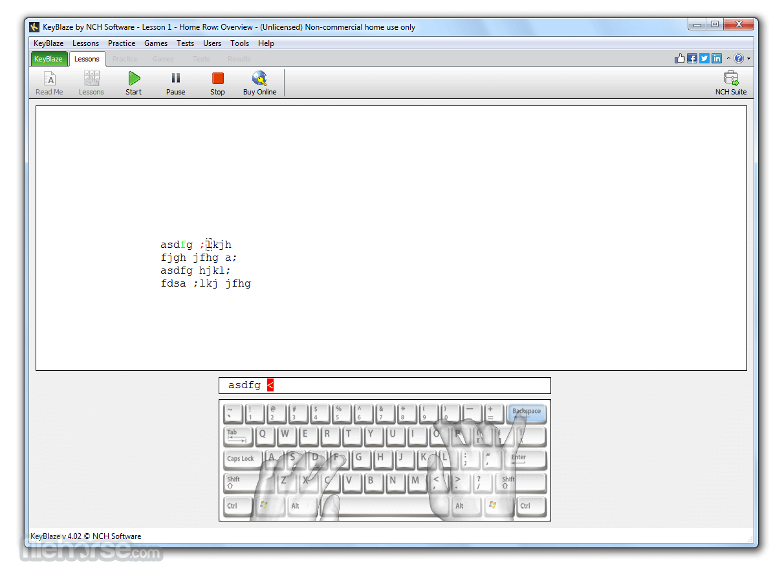Share via Twitter icon
784x581 pixels.
click(x=704, y=58)
